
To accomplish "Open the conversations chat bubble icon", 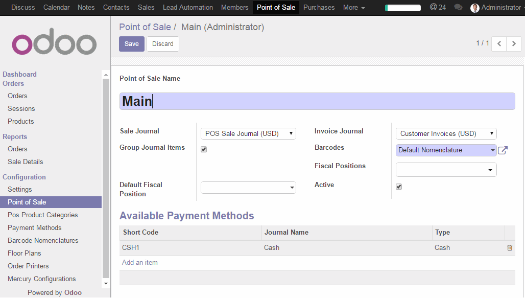I will coord(458,8).
